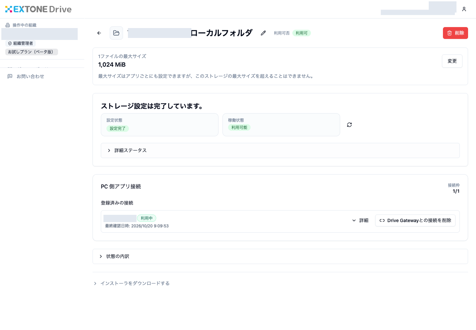This screenshot has height=330, width=476.
Task: Click the 利用可能 operating status badge
Action: tap(239, 127)
